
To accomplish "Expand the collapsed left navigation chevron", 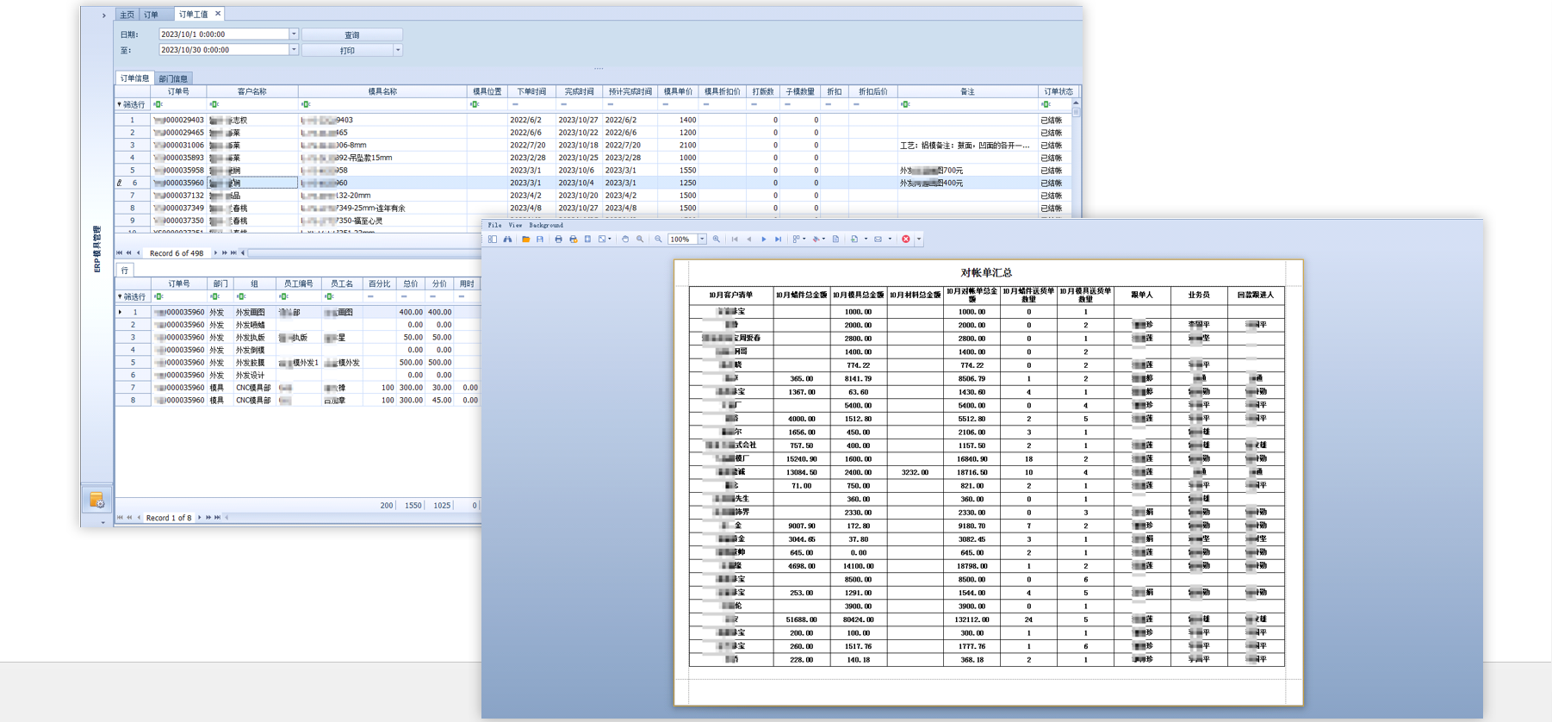I will pyautogui.click(x=104, y=15).
